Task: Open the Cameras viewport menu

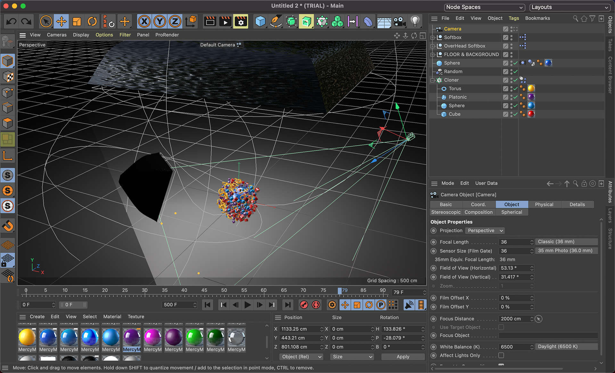Action: click(x=57, y=35)
